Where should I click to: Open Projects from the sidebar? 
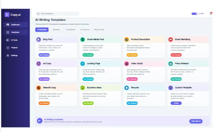(16, 48)
